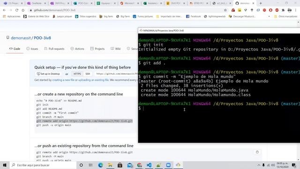Select the HTTPS protocol button

[77, 74]
